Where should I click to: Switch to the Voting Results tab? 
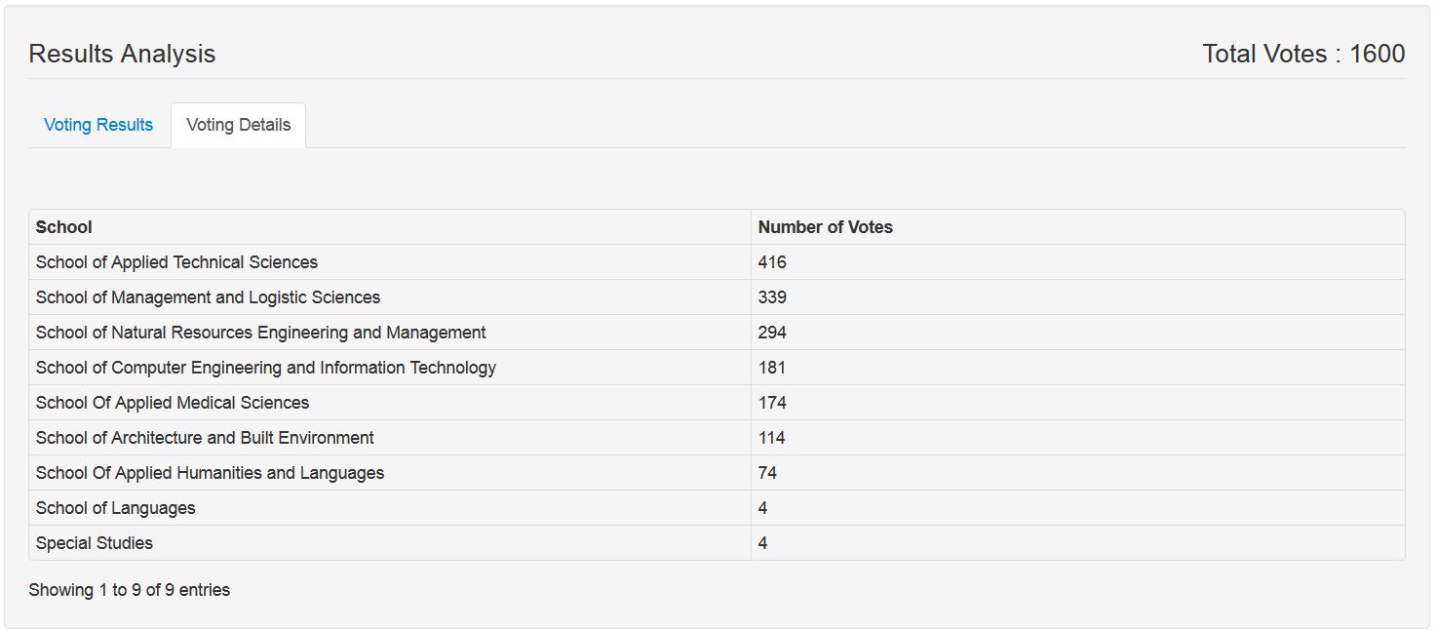(x=98, y=125)
